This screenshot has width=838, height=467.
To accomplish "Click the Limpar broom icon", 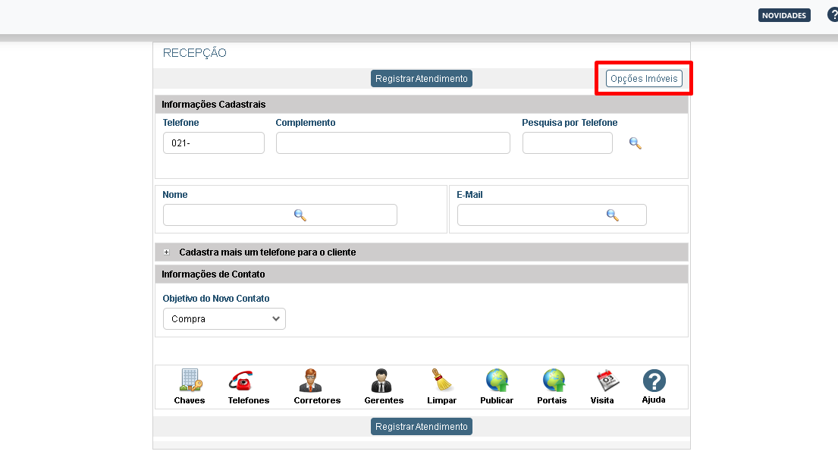I will [441, 381].
